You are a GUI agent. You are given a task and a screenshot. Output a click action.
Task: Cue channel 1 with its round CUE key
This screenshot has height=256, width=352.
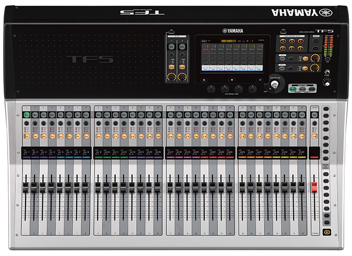pyautogui.click(x=27, y=123)
